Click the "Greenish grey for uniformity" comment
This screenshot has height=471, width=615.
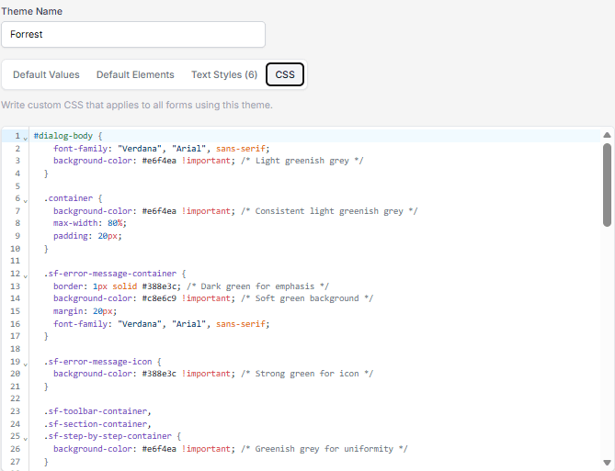click(x=325, y=449)
